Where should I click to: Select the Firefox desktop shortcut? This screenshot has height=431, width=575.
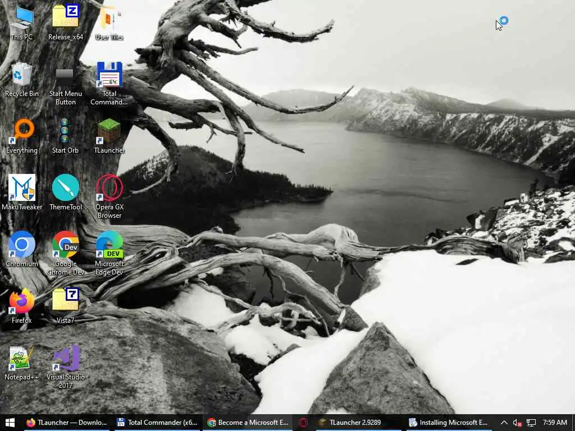point(22,306)
